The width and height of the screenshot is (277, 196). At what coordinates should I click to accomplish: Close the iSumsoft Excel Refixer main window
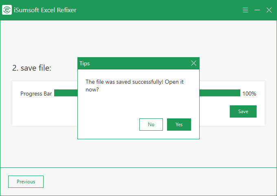point(269,10)
